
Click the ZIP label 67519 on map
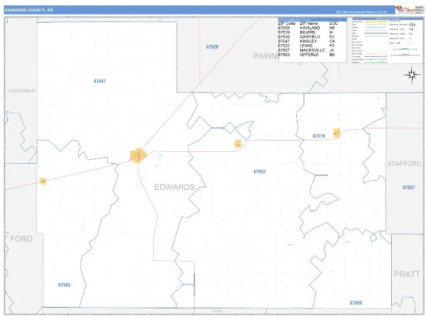click(x=319, y=136)
